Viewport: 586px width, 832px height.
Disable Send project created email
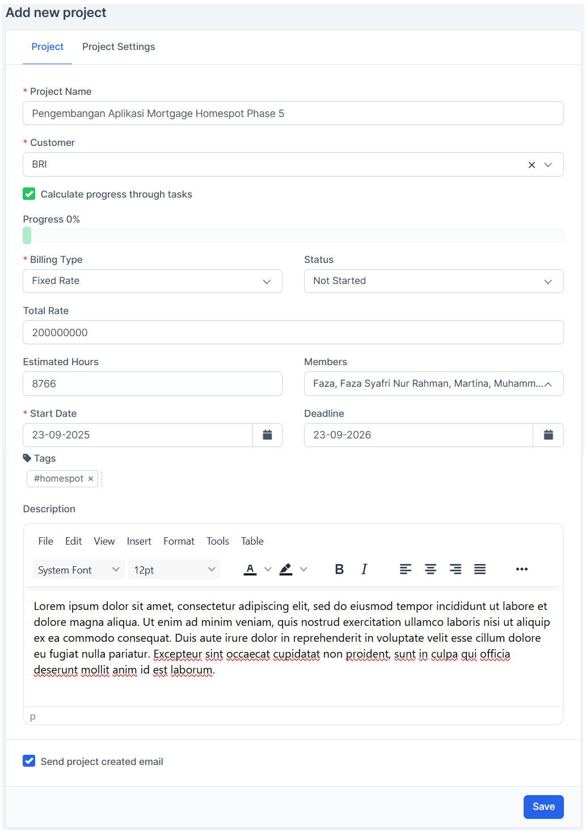[x=29, y=761]
